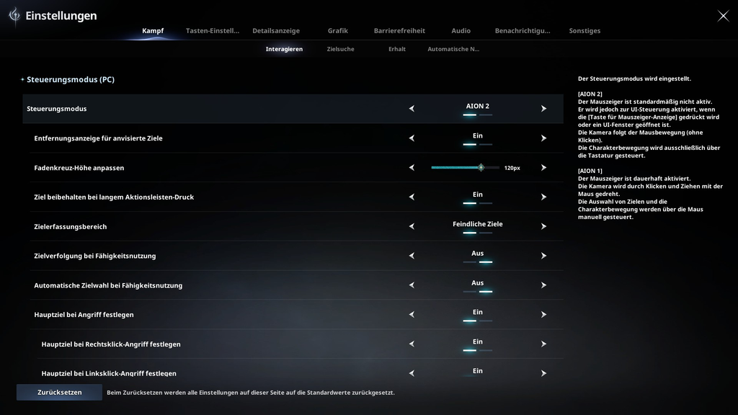Close the Einstellungen window

723,16
